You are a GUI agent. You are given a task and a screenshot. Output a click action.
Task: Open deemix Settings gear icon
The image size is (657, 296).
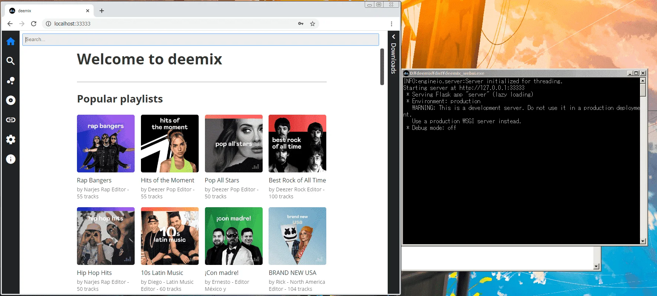[x=11, y=139]
